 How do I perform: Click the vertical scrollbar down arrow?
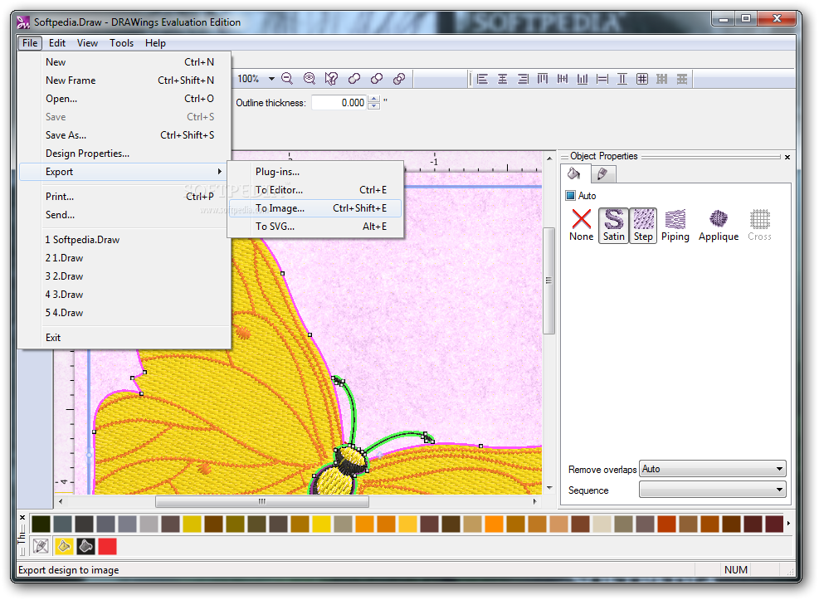[x=549, y=488]
